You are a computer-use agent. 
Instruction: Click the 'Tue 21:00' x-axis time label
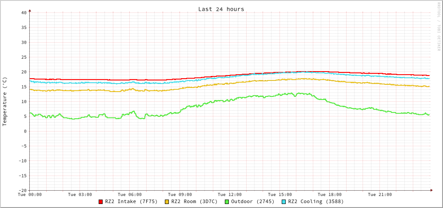coord(379,195)
